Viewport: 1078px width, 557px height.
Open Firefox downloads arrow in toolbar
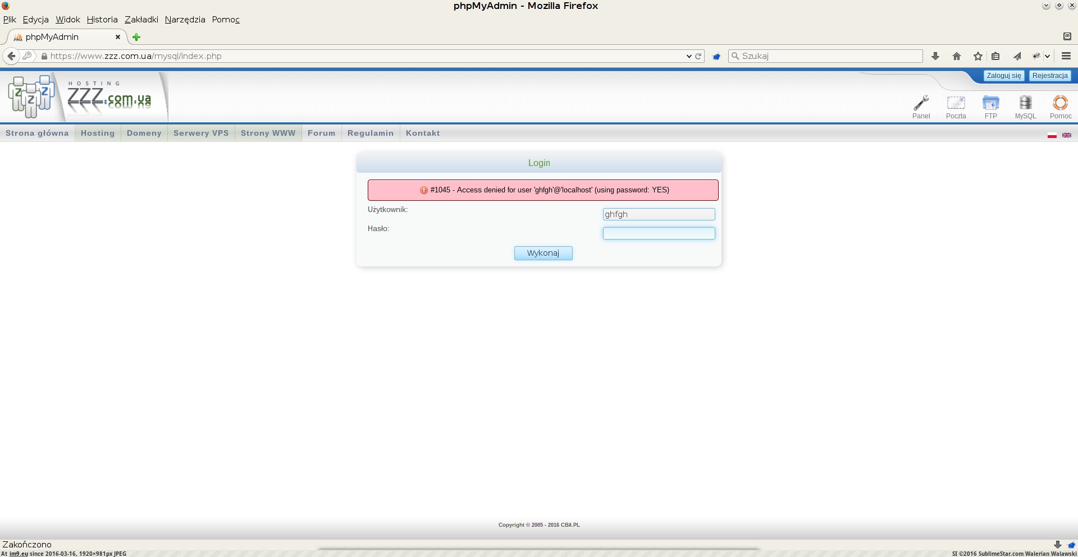pos(935,56)
